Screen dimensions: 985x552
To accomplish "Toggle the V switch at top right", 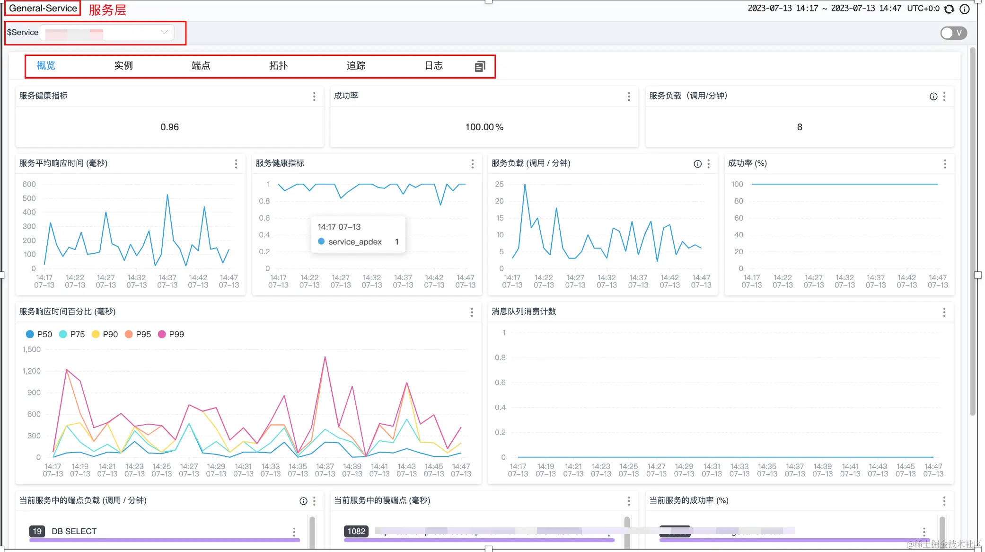I will click(x=953, y=33).
